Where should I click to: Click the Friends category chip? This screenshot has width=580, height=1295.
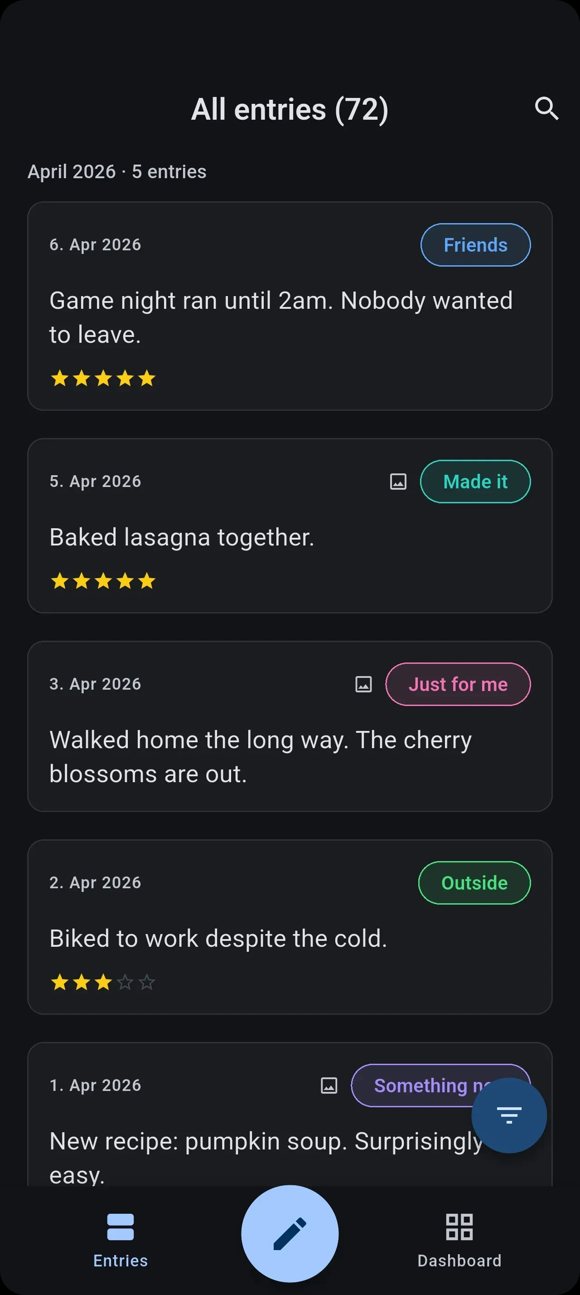[474, 245]
